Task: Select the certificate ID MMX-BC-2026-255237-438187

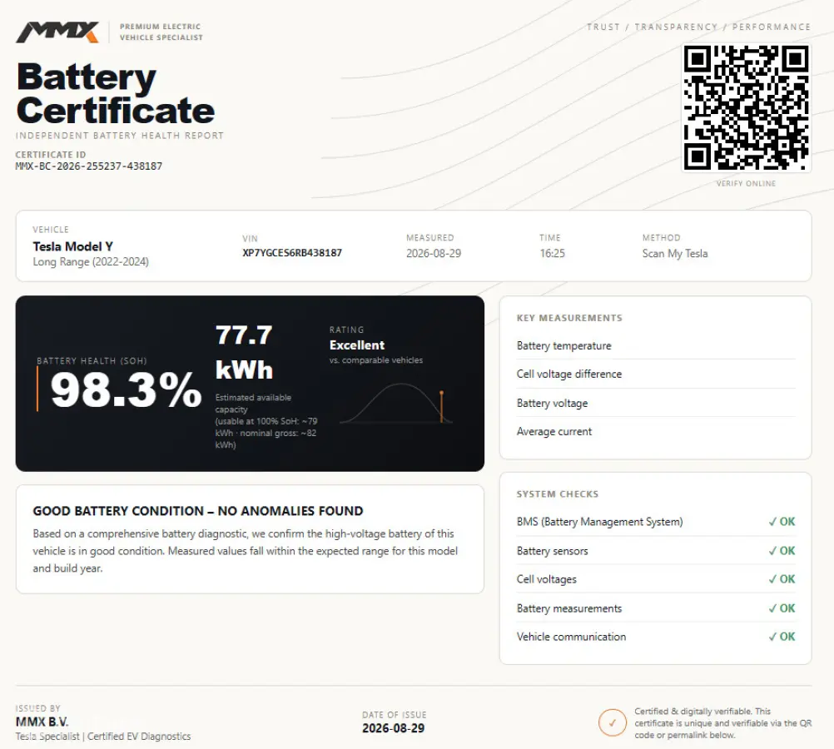Action: (x=89, y=166)
